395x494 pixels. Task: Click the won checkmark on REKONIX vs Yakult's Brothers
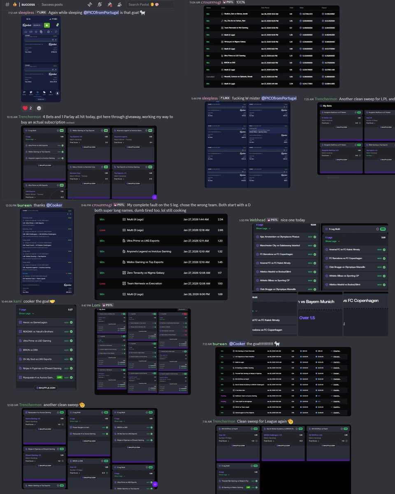[71, 331]
